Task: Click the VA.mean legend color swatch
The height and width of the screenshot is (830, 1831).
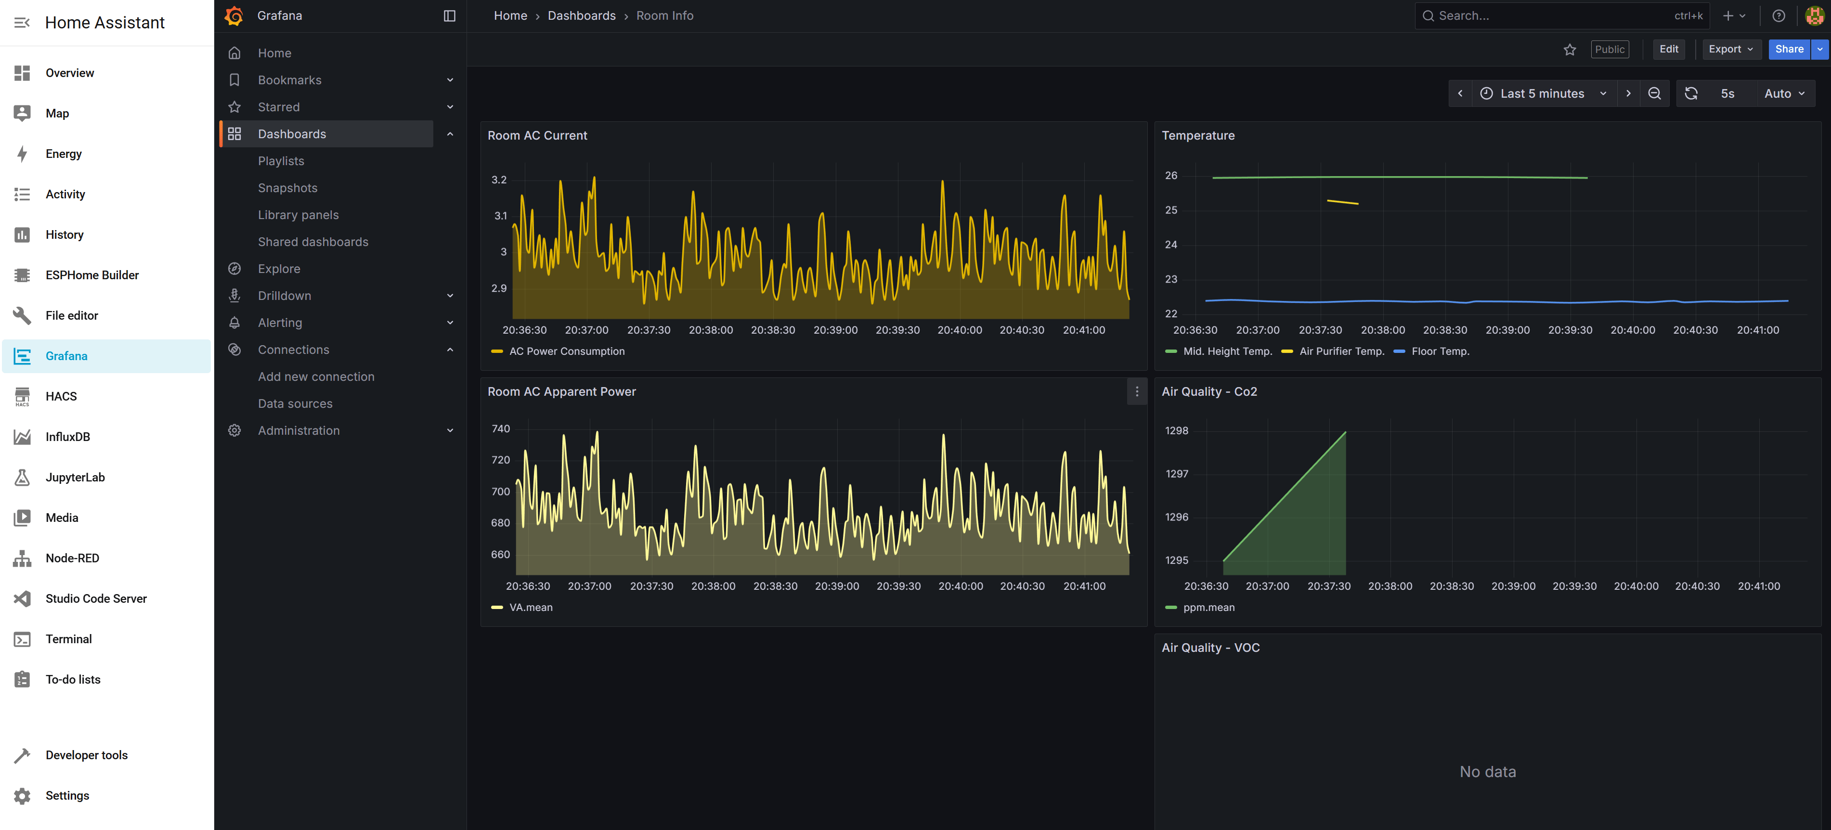Action: (497, 608)
